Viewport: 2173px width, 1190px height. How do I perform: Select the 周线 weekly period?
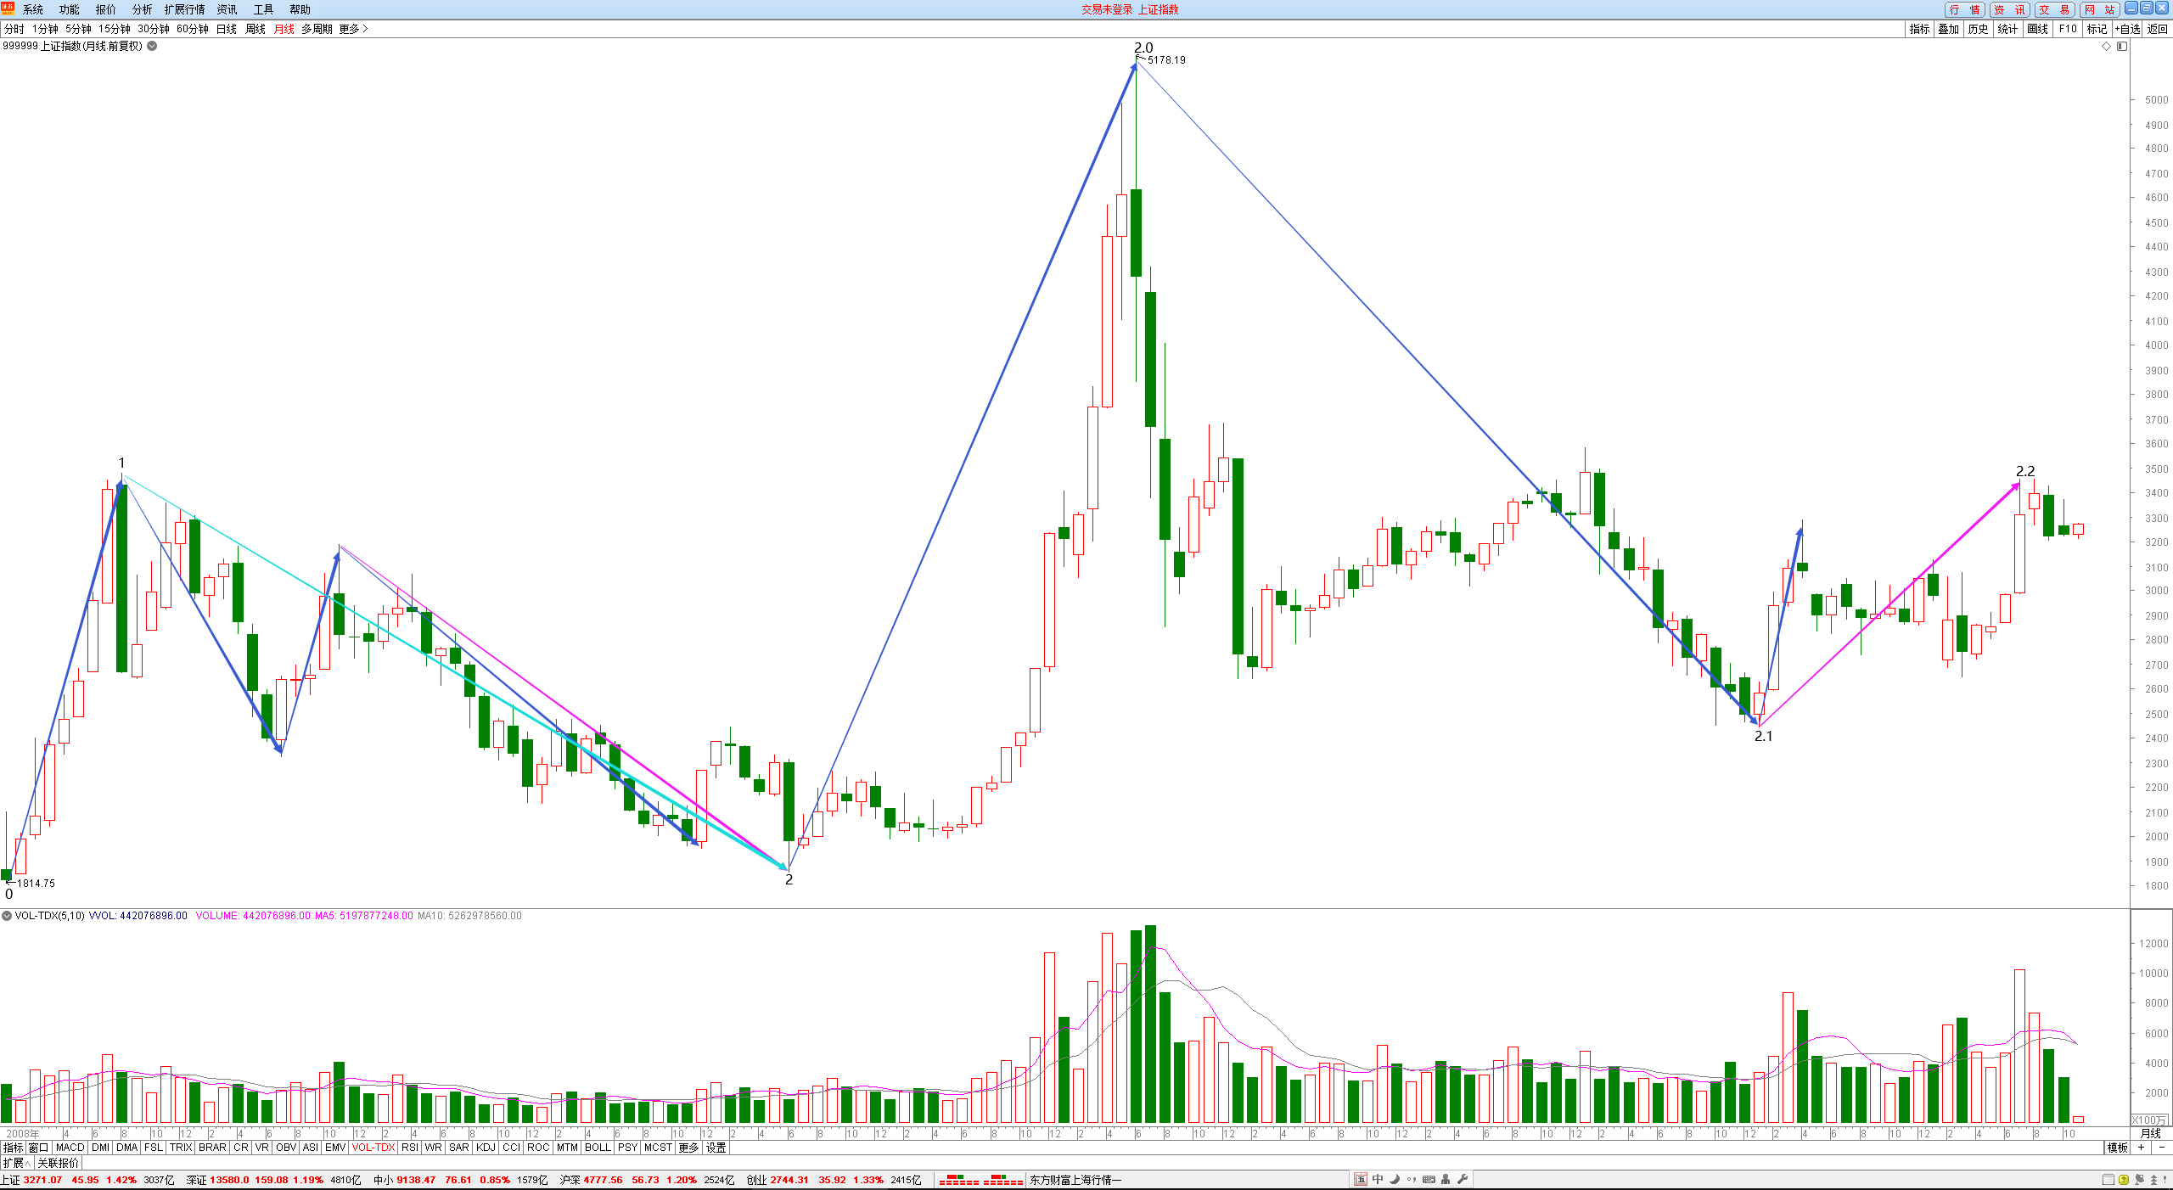pos(255,29)
